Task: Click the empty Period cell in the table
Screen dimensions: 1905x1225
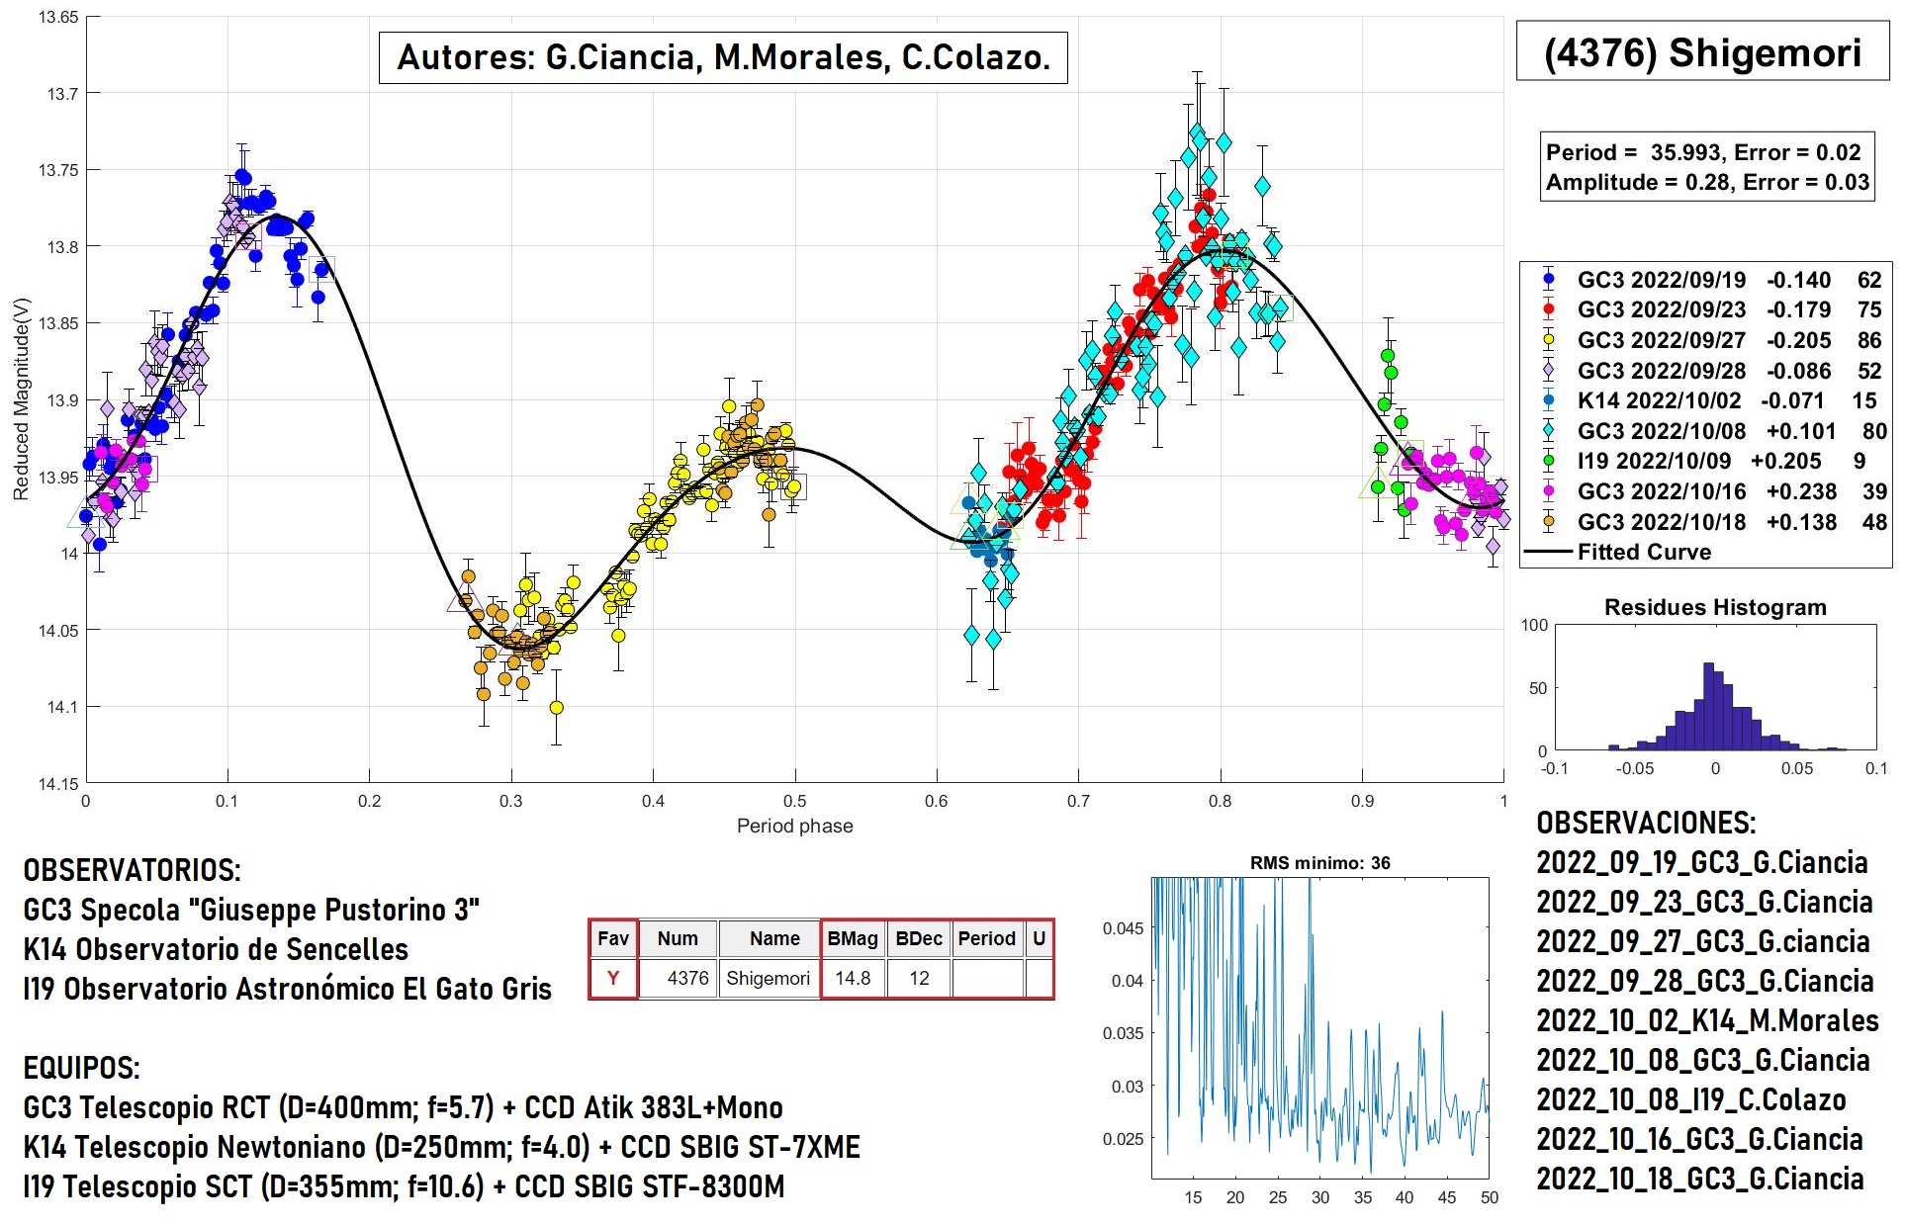Action: tap(987, 978)
